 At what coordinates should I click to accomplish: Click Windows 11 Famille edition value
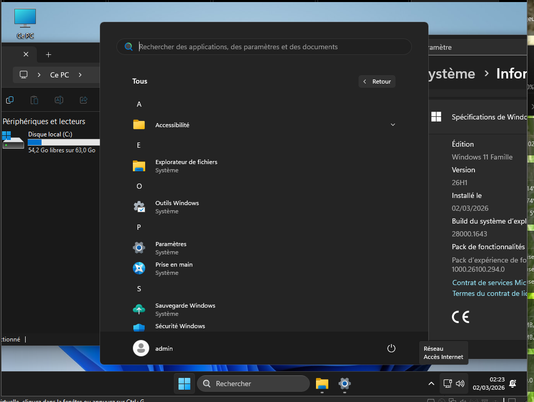482,157
